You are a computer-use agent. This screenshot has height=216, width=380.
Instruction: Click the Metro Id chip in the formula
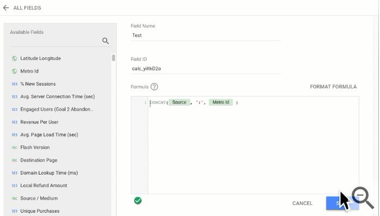pyautogui.click(x=221, y=103)
